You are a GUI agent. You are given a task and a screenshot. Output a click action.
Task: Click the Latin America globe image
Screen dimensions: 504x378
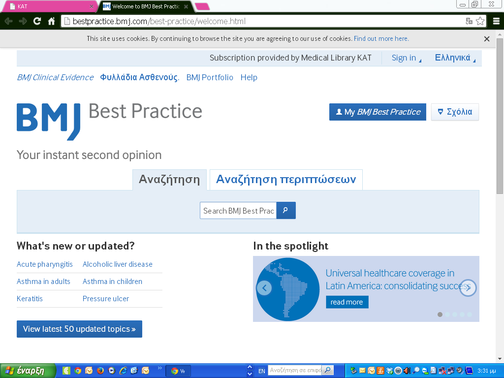tap(287, 289)
